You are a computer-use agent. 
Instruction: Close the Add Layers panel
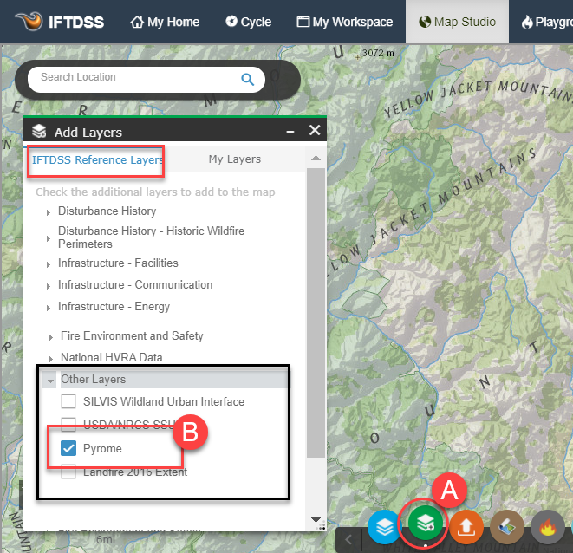point(315,130)
